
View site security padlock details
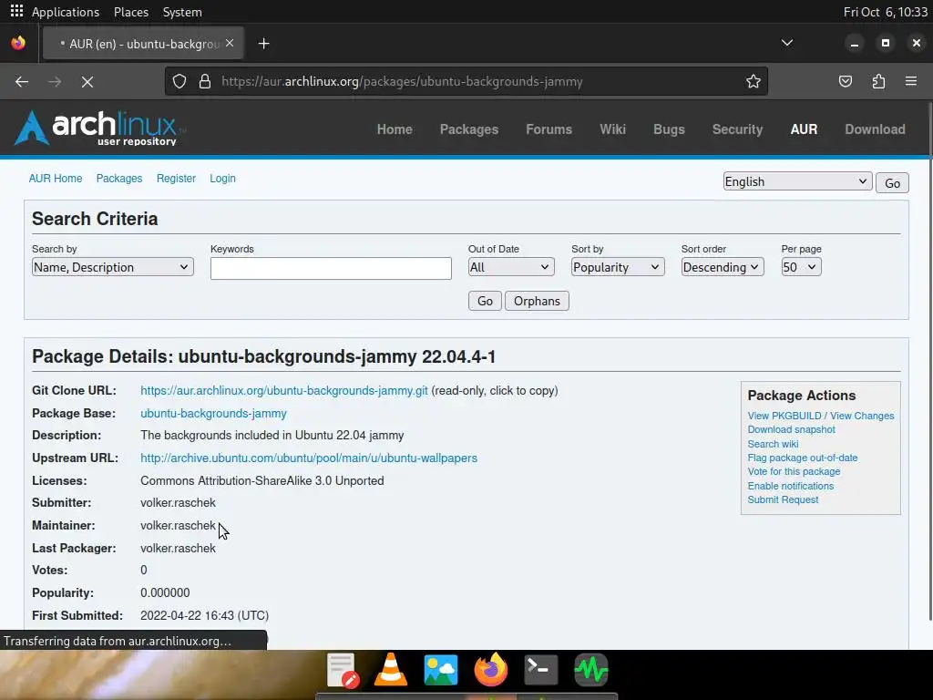[205, 81]
